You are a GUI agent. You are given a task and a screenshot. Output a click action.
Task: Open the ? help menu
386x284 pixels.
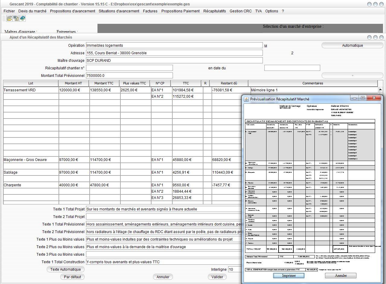[x=283, y=11]
